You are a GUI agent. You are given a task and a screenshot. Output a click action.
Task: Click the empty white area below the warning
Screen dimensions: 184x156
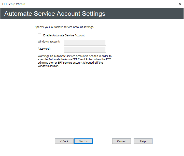pyautogui.click(x=92, y=102)
